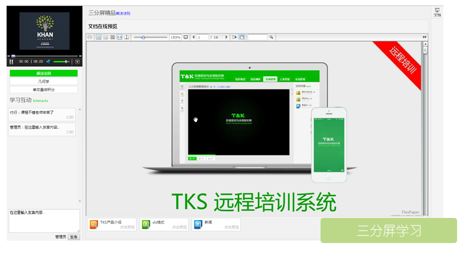Viewport: 462px width, 261px height.
Task: Select the text cursor tool
Action: tap(234, 38)
